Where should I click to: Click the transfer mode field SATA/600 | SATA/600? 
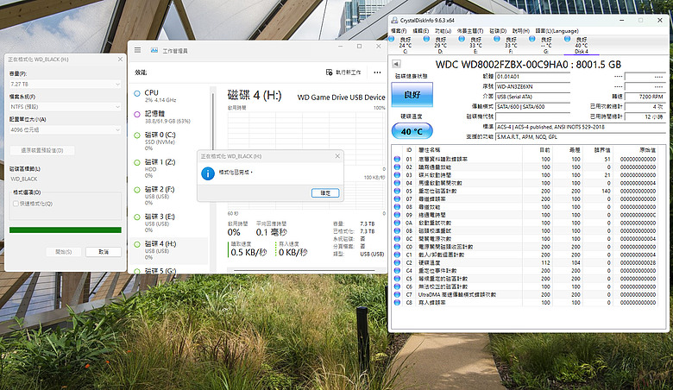point(532,106)
